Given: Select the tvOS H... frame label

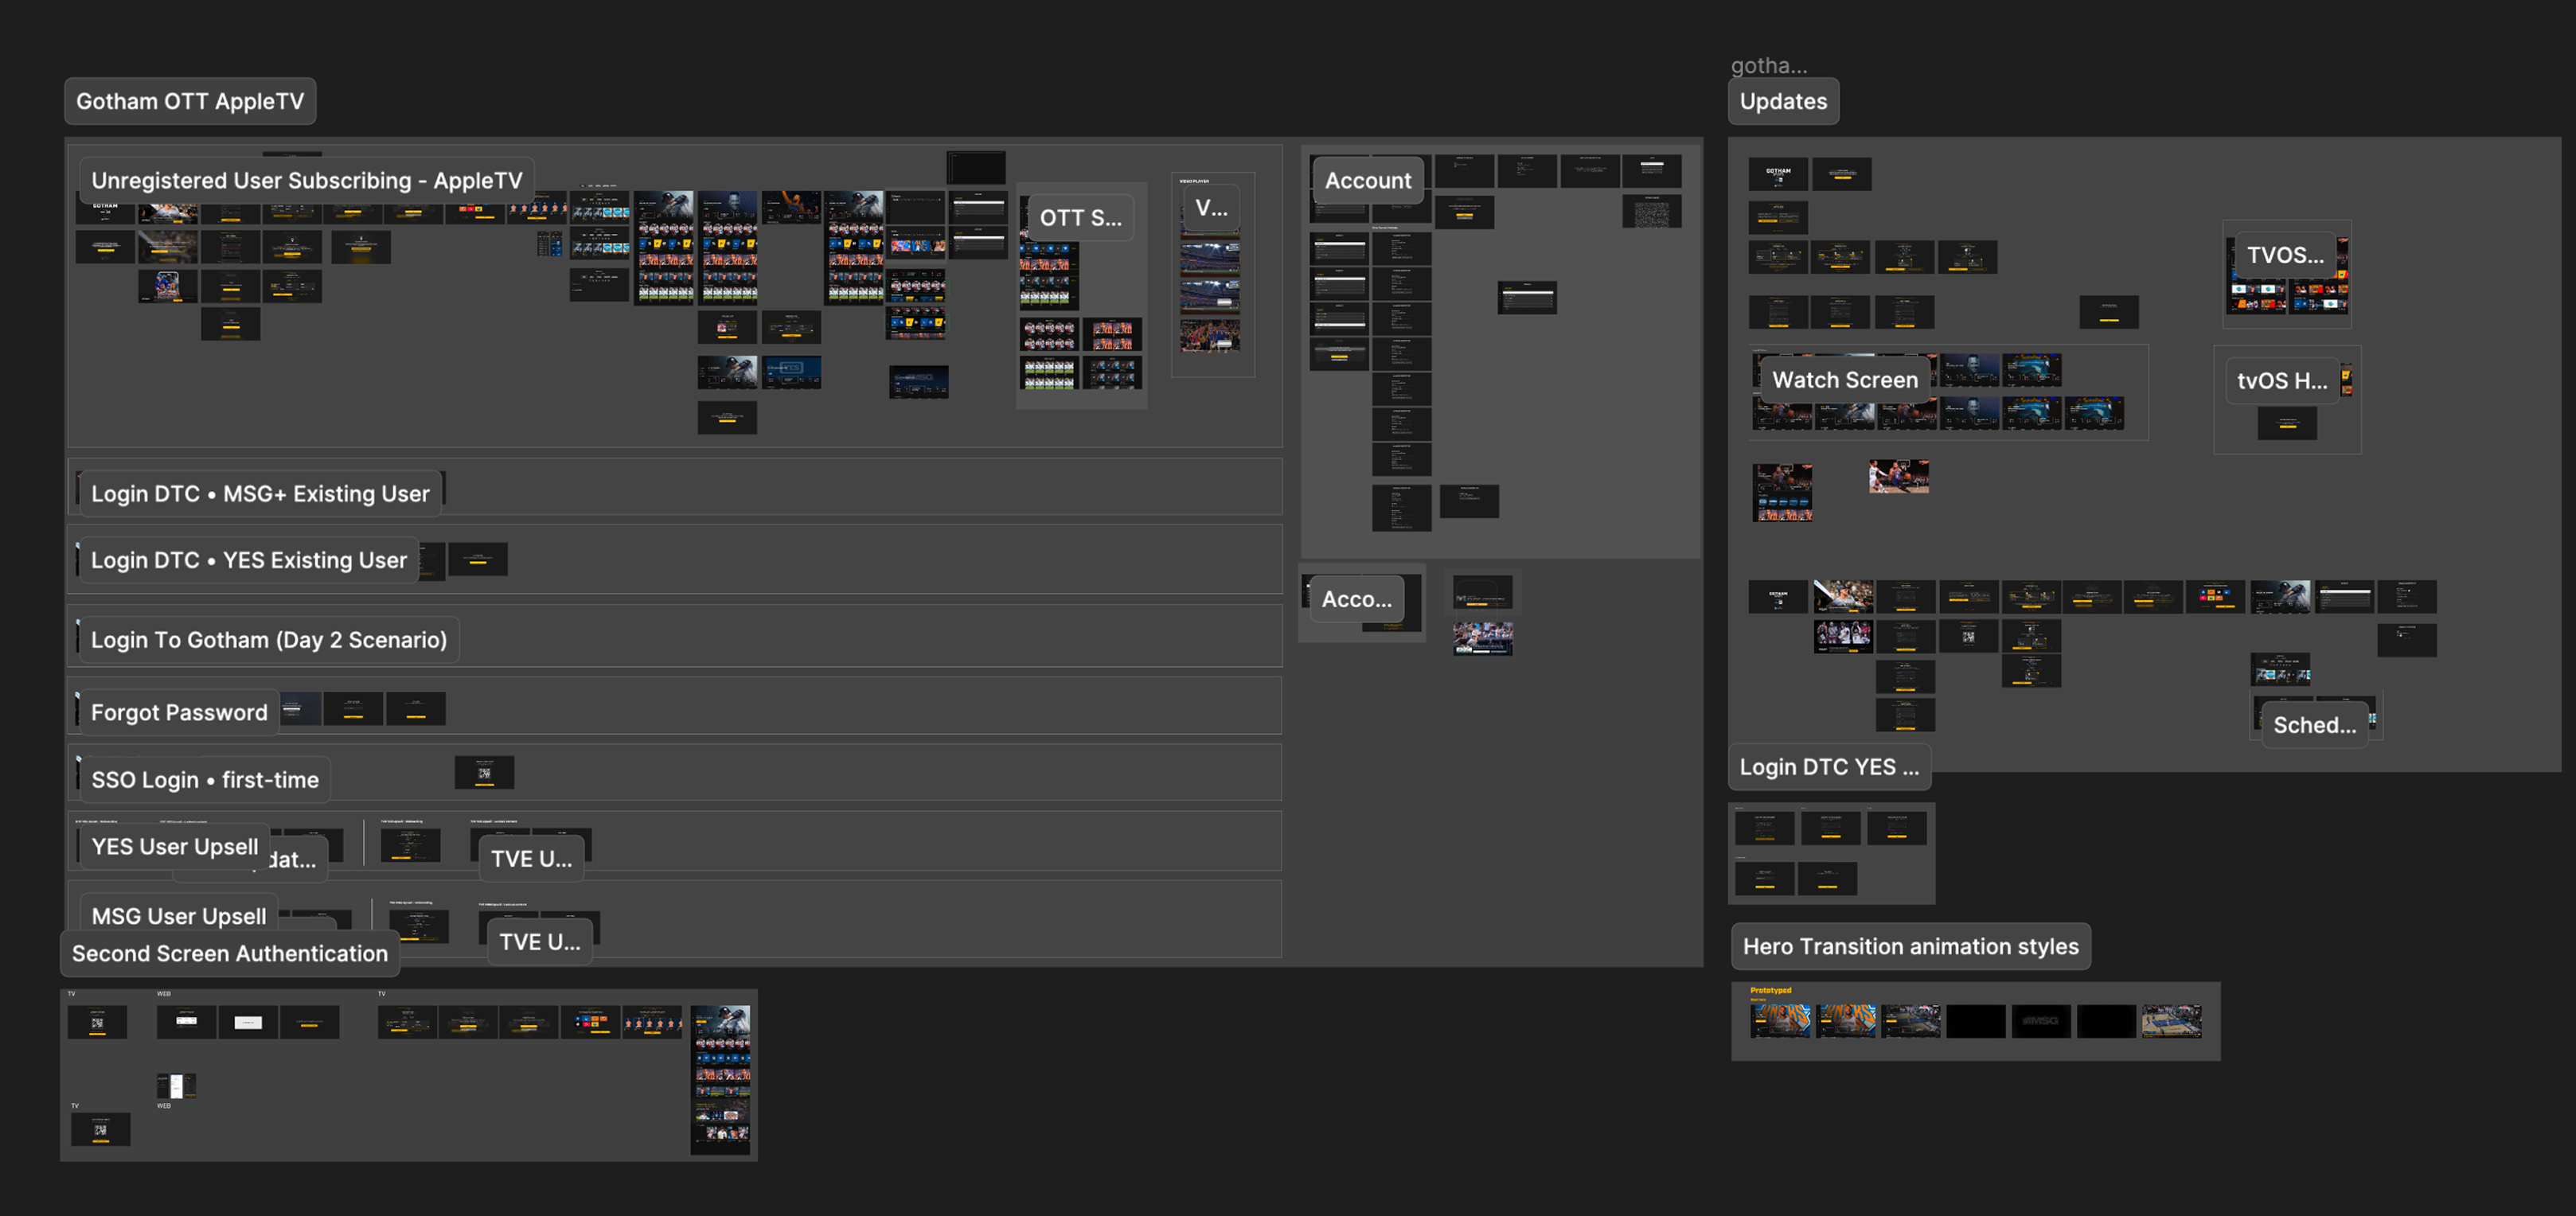Looking at the screenshot, I should click(x=2282, y=381).
